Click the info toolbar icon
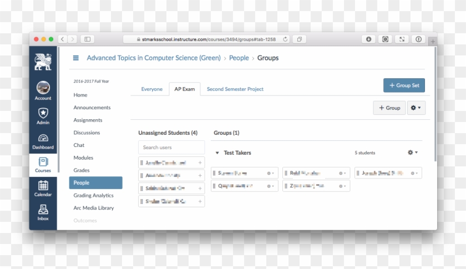The width and height of the screenshot is (466, 269). [418, 39]
